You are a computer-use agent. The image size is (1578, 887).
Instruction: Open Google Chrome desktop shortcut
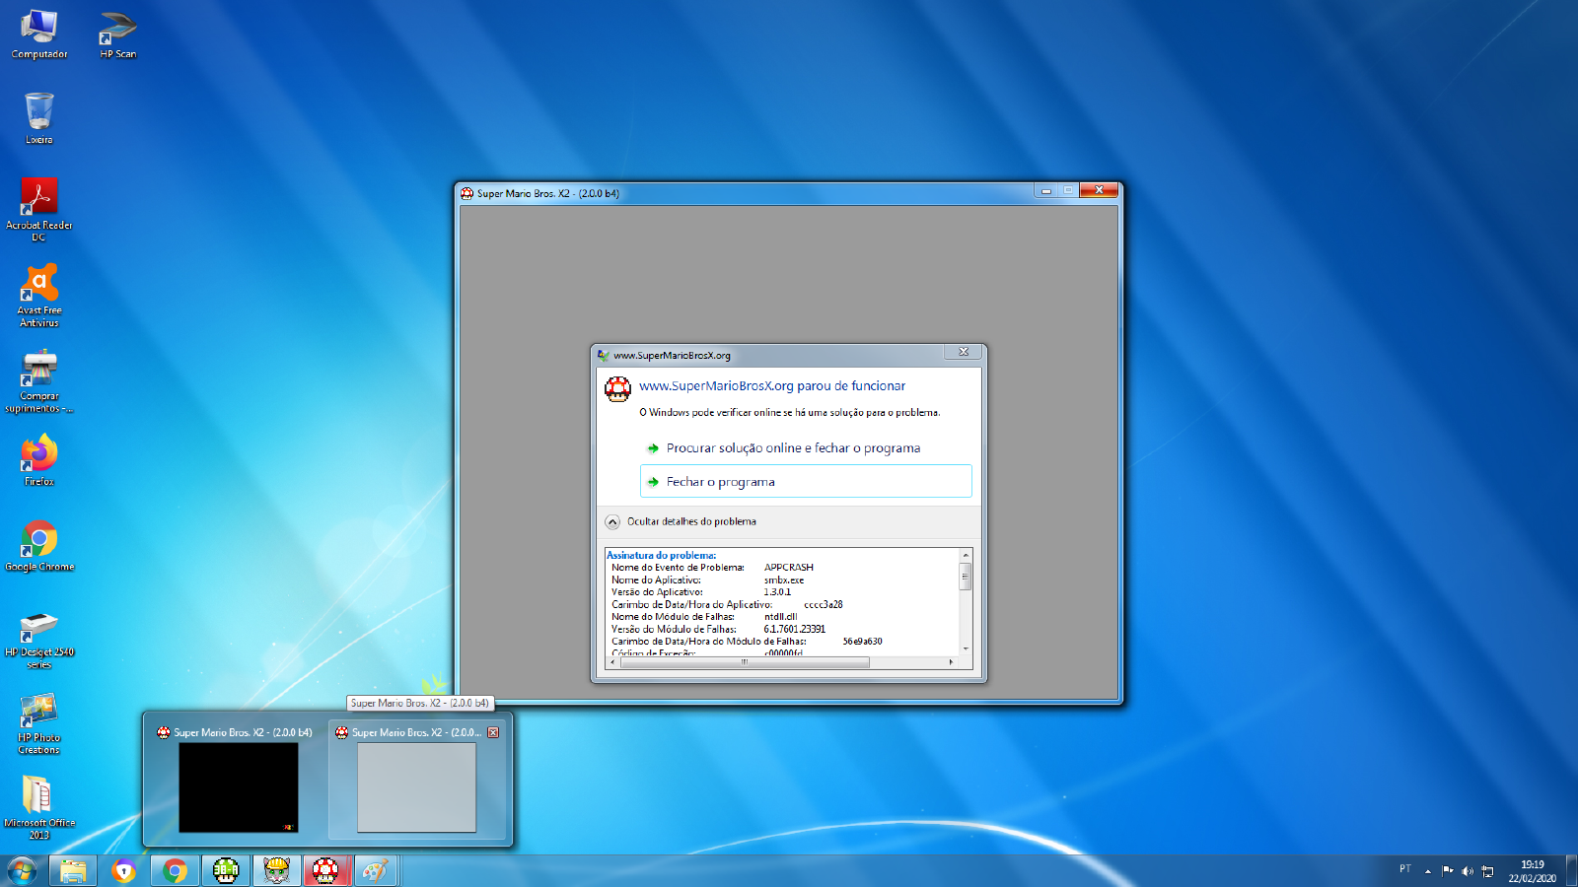click(39, 546)
